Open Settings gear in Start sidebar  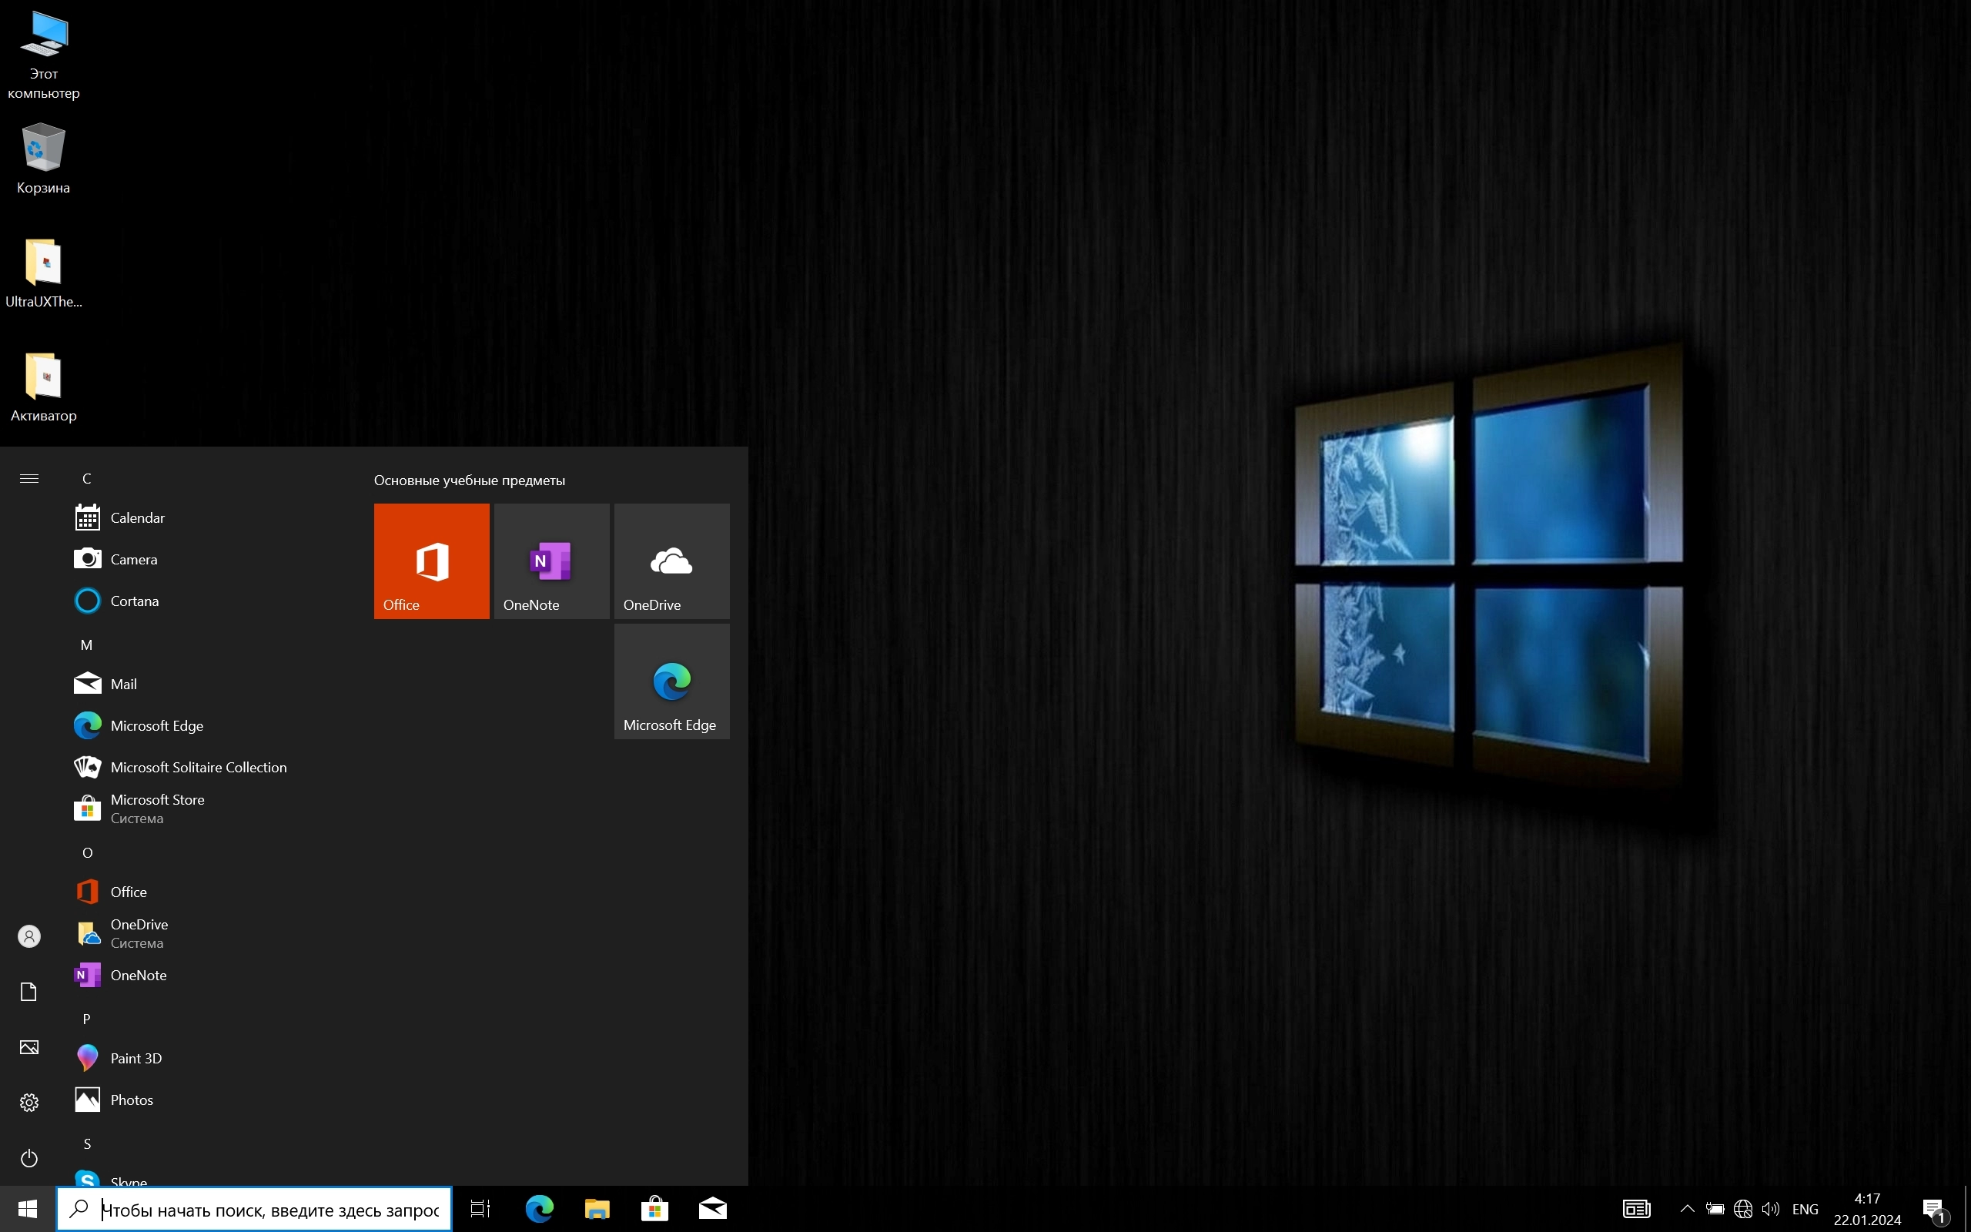(29, 1103)
